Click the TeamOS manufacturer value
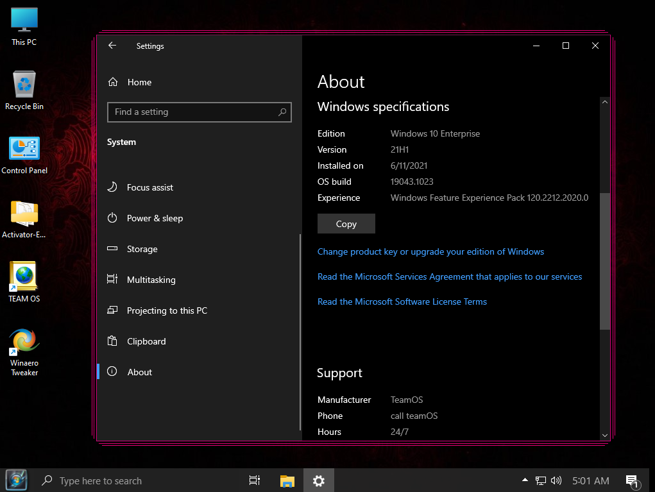Viewport: 655px width, 492px height. (x=407, y=400)
